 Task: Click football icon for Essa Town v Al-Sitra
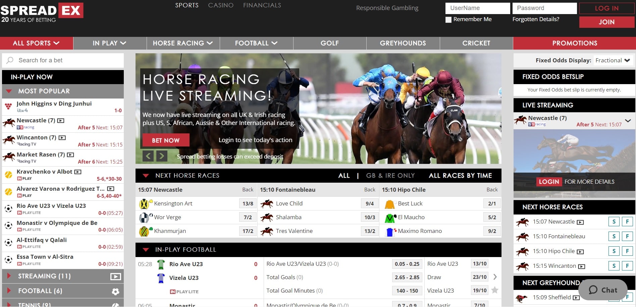tap(8, 260)
